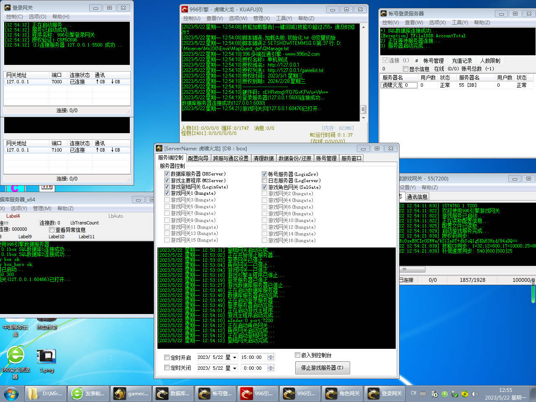Click 停止游戏服务器(T) button
Viewport: 536px width, 402px height.
[x=322, y=368]
